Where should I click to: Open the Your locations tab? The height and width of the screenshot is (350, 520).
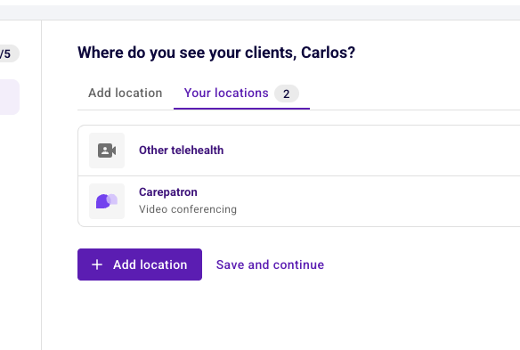[x=241, y=93]
